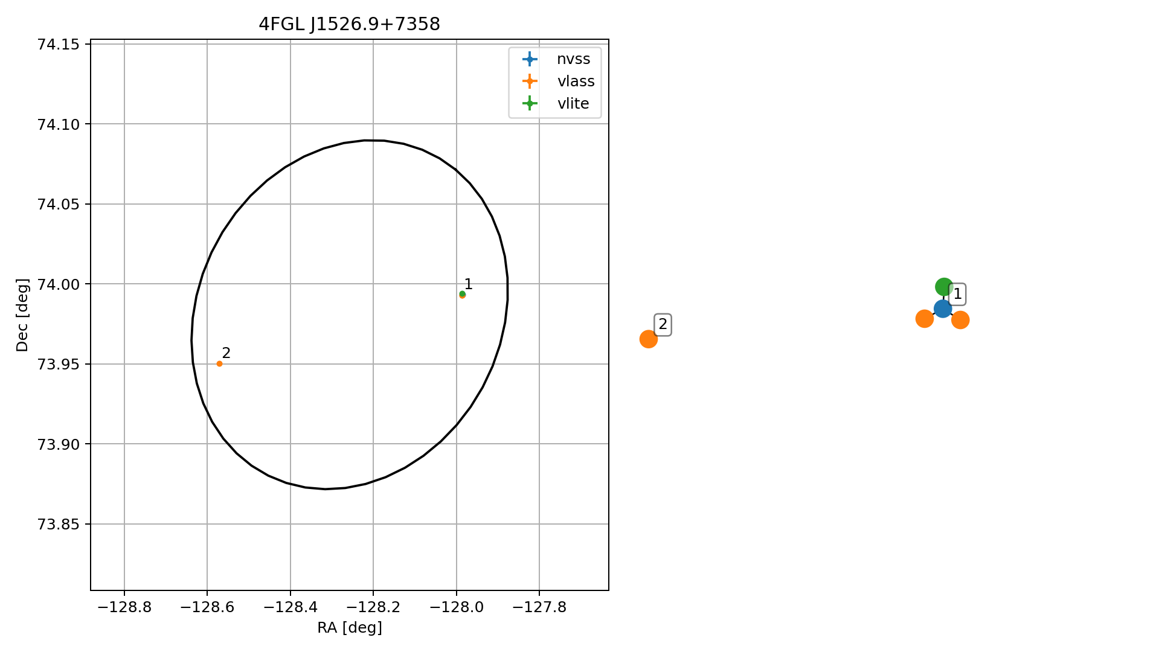Click the boxed label 1 on right diagram
The image size is (1159, 652).
point(957,295)
